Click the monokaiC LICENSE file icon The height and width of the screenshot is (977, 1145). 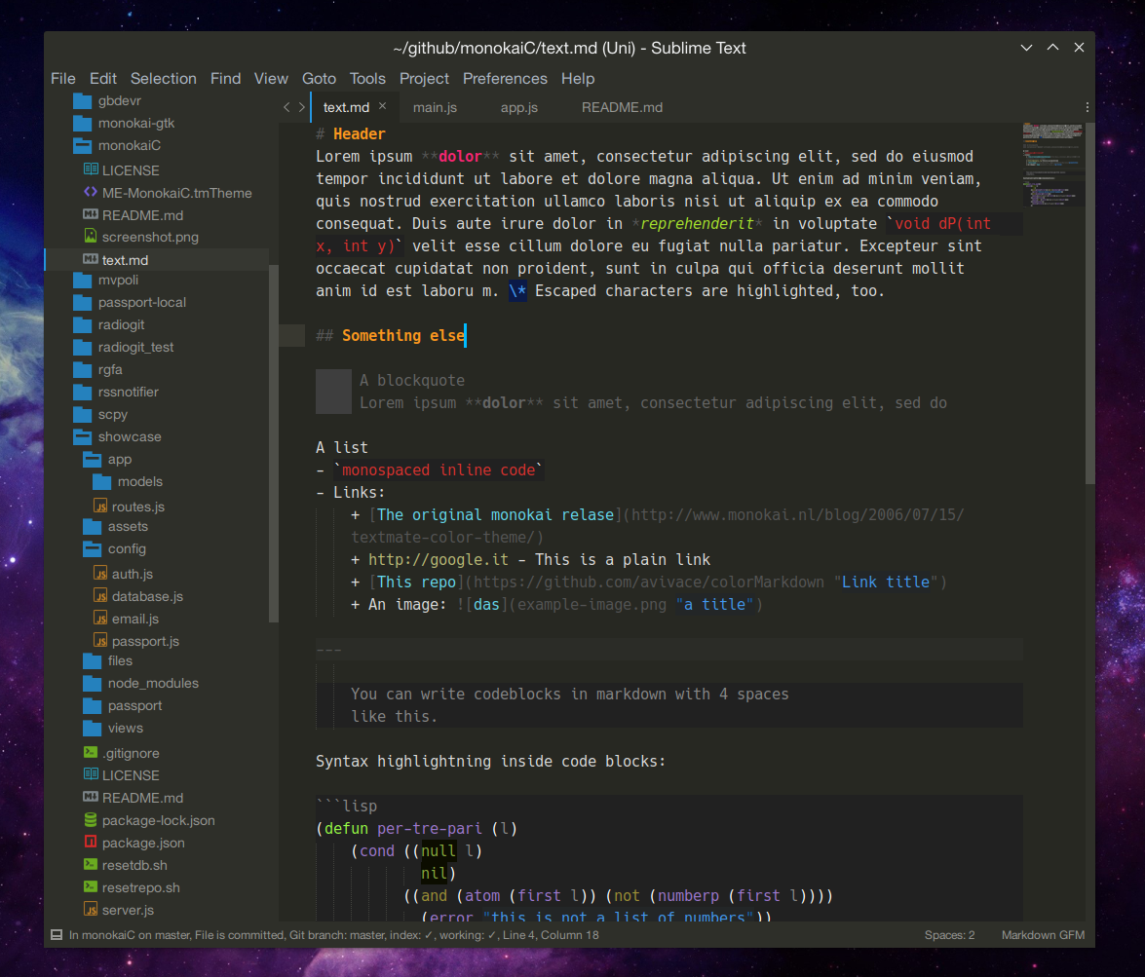(91, 169)
